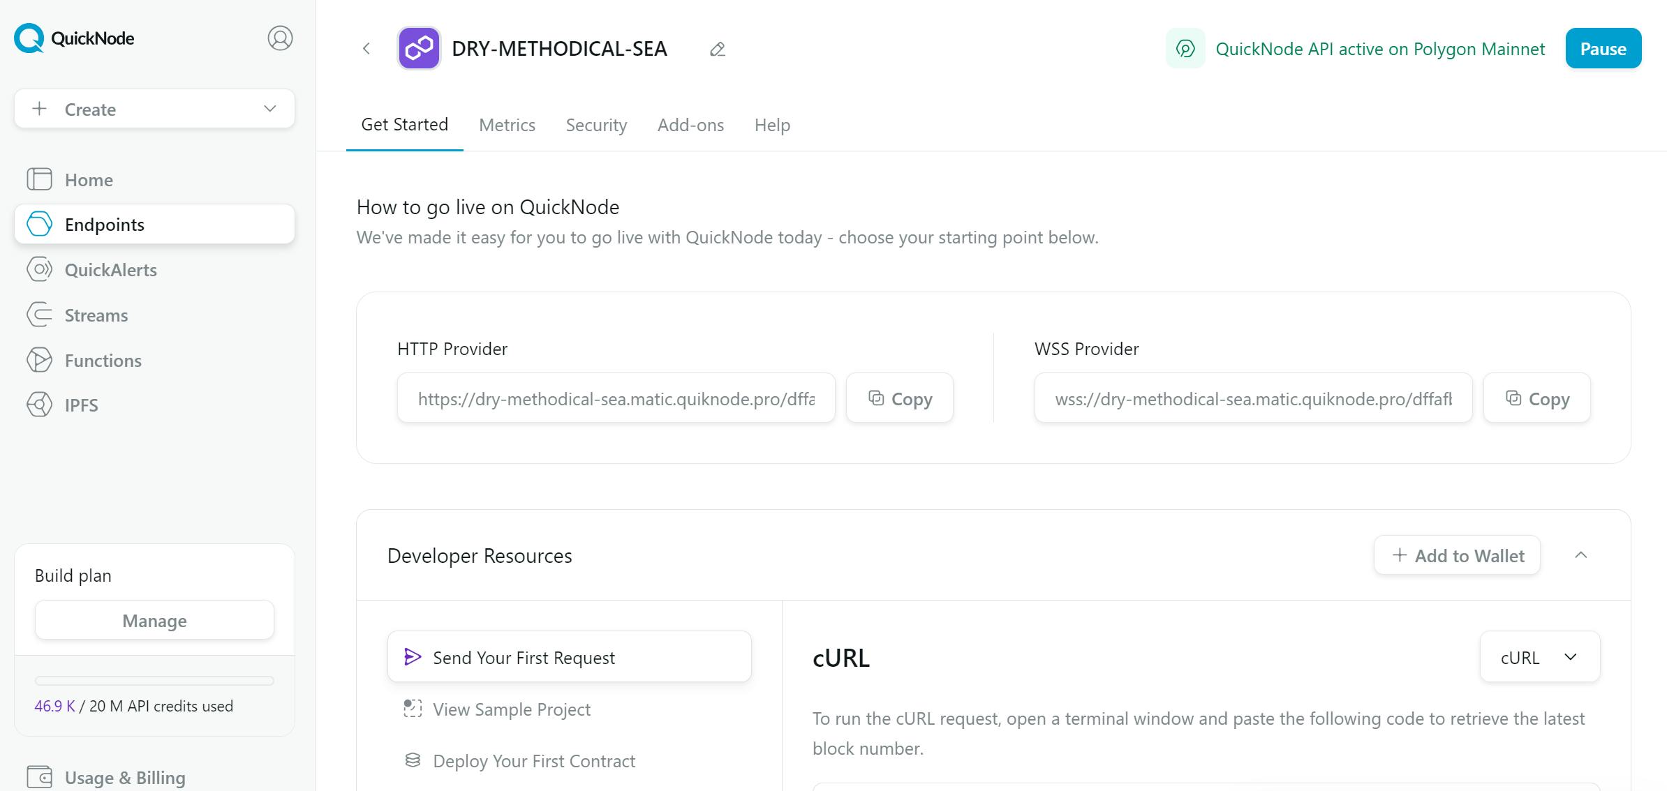The image size is (1667, 791).
Task: Click the QuickNode logo
Action: tap(74, 38)
